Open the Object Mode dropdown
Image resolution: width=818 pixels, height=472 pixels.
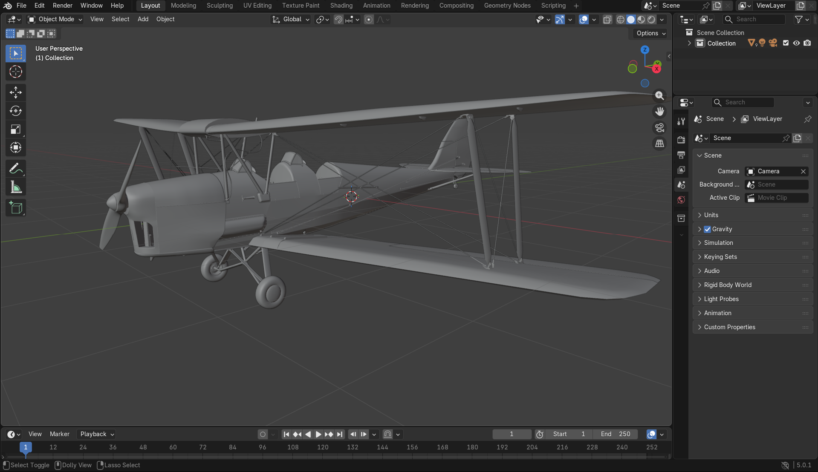(55, 19)
